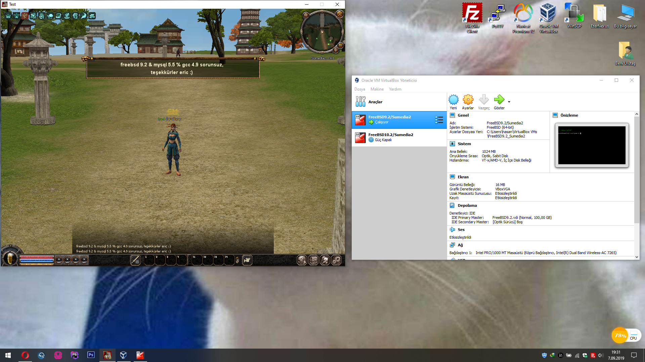Click the Ekran section header link
The image size is (645, 362).
(x=463, y=177)
